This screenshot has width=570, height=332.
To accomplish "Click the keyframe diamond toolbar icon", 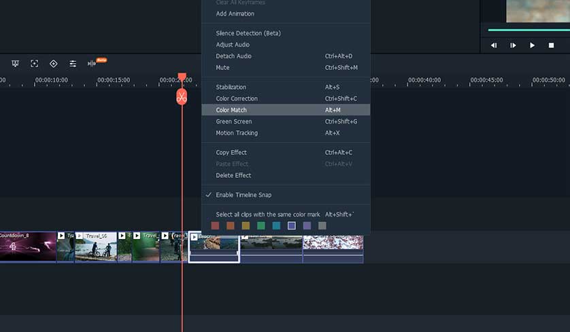I will pyautogui.click(x=54, y=64).
